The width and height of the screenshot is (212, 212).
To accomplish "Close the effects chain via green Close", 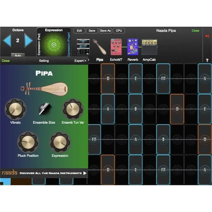I will tap(195, 30).
